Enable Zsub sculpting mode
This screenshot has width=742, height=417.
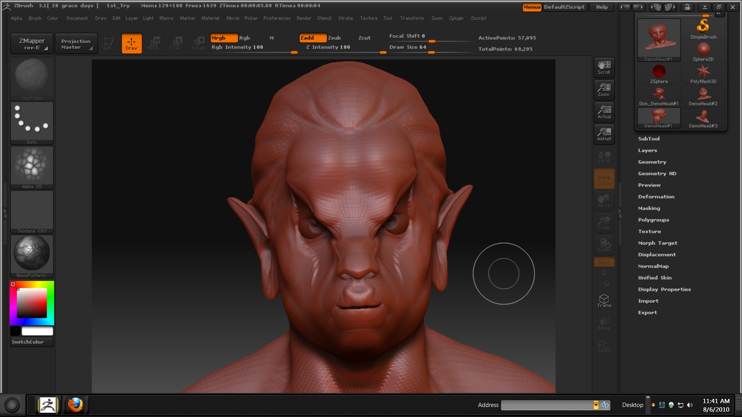334,38
